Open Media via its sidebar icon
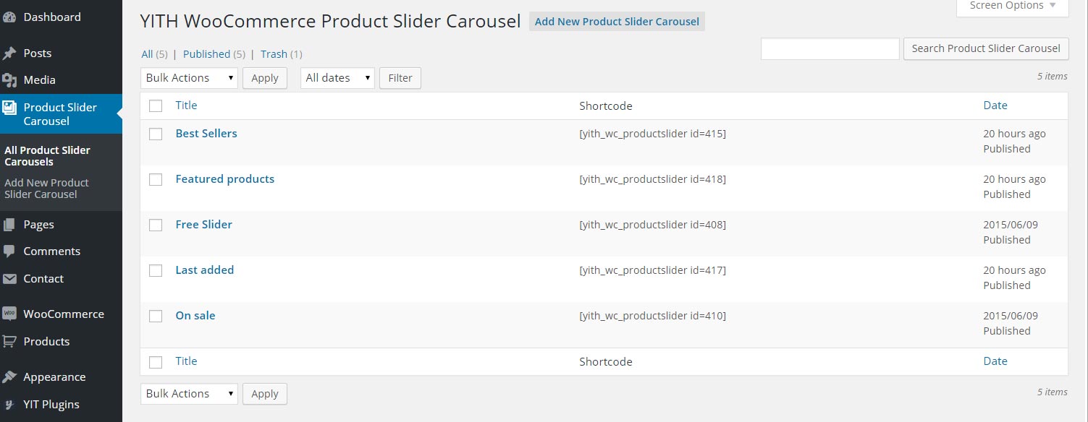This screenshot has width=1088, height=422. tap(9, 80)
